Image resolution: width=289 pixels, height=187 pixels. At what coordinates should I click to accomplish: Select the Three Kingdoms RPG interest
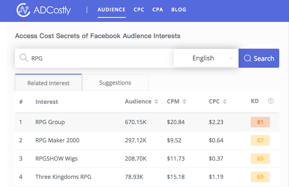coord(63,177)
